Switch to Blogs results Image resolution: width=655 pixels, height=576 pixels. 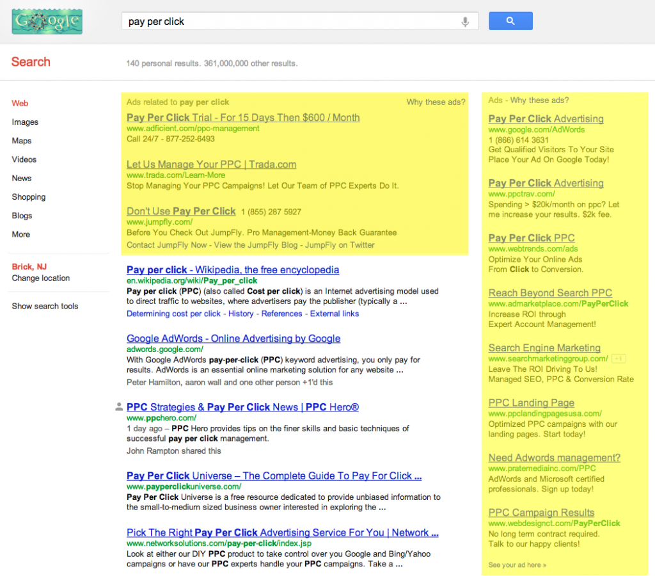[22, 216]
